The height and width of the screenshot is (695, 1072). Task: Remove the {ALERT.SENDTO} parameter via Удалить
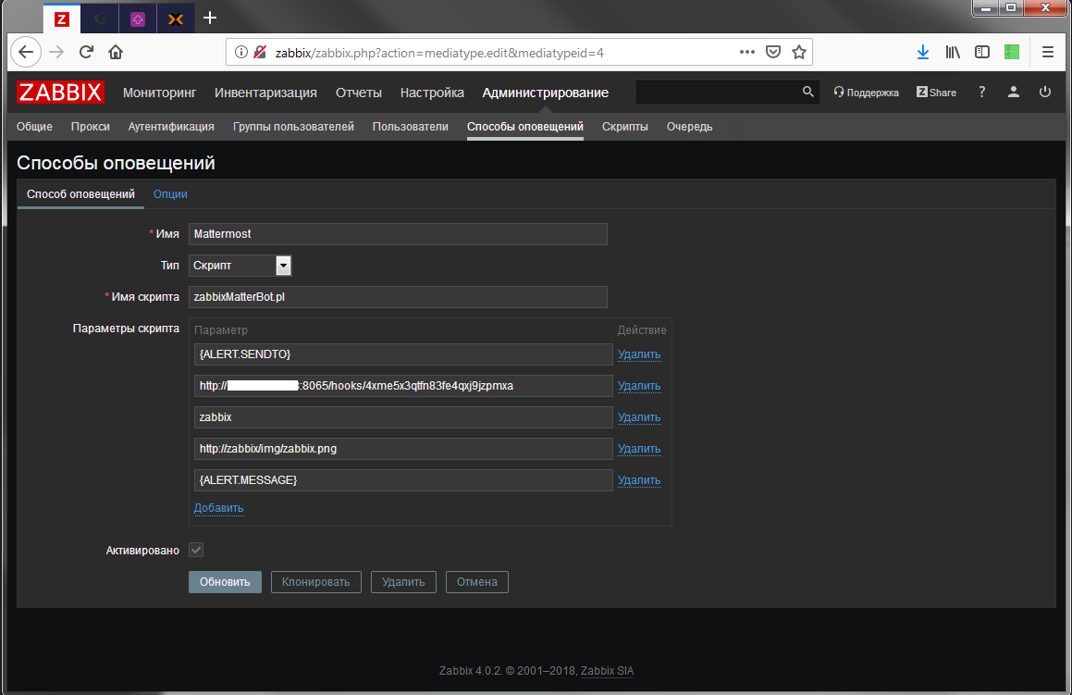coord(639,354)
